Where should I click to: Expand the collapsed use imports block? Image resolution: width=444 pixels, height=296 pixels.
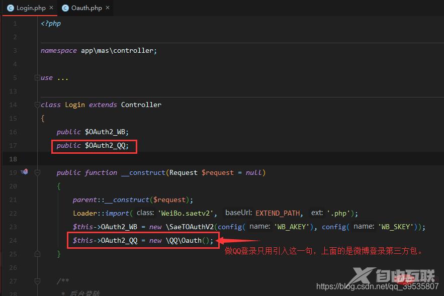(x=37, y=78)
